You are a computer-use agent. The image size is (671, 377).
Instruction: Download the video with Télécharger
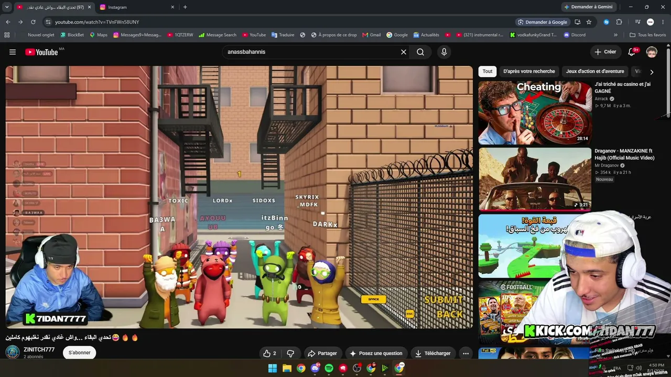(433, 353)
